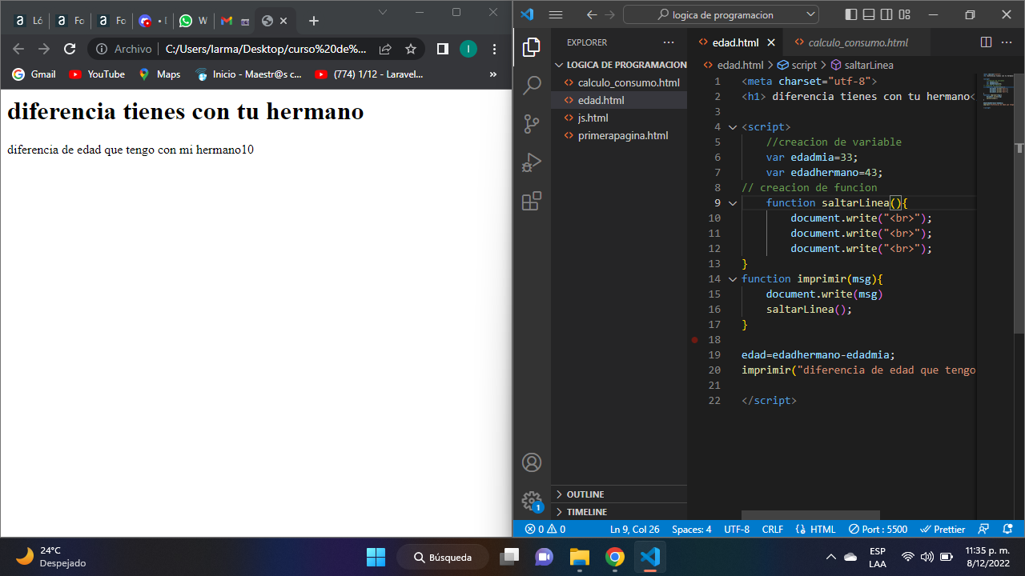Click the YouTube bookmark

tap(96, 74)
